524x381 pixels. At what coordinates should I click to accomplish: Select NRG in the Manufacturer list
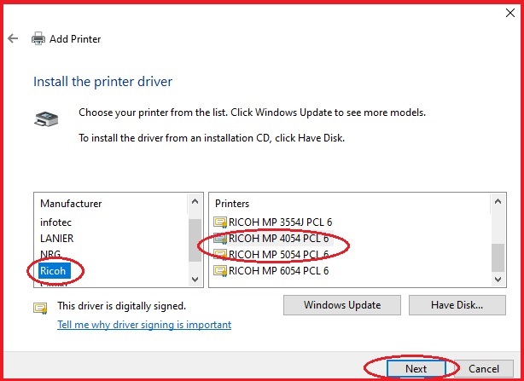point(50,254)
